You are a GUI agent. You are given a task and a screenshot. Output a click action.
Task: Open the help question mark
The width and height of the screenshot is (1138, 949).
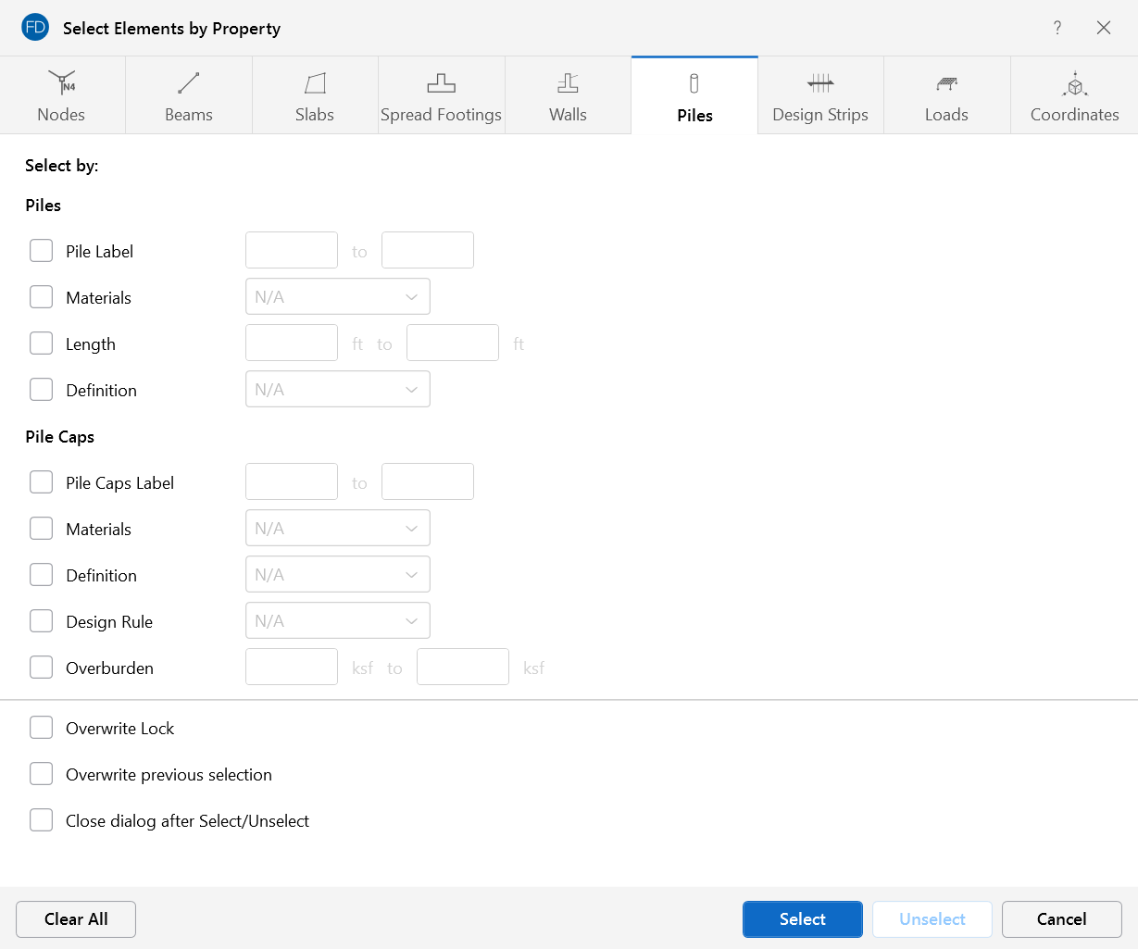(x=1057, y=28)
